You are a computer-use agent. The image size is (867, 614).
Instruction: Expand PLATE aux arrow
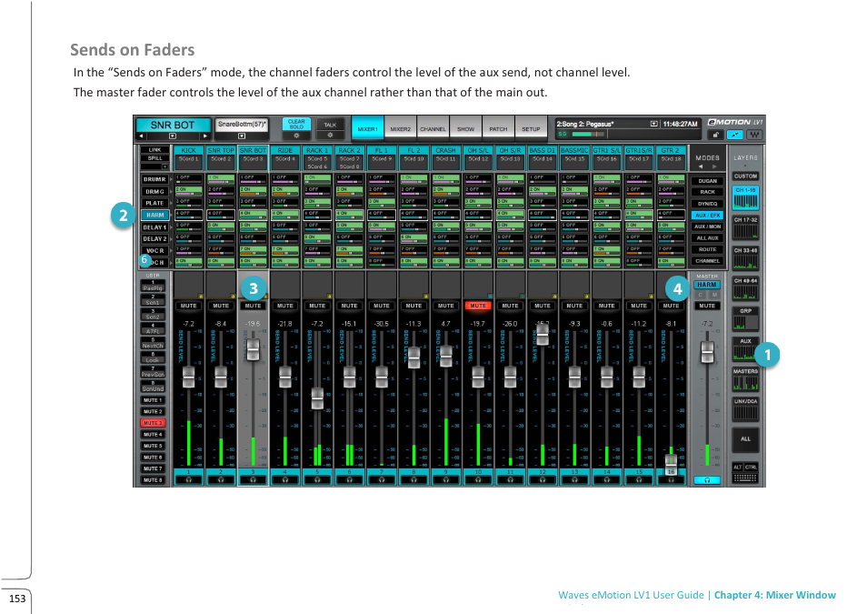(170, 203)
